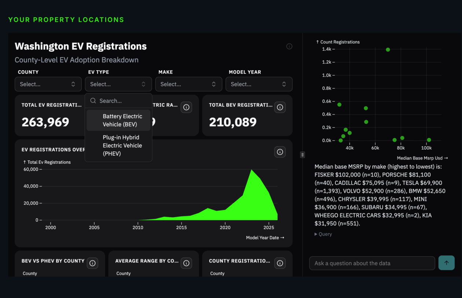
Task: Click info icon on BEV vs PHEV by County
Action: 92,263
